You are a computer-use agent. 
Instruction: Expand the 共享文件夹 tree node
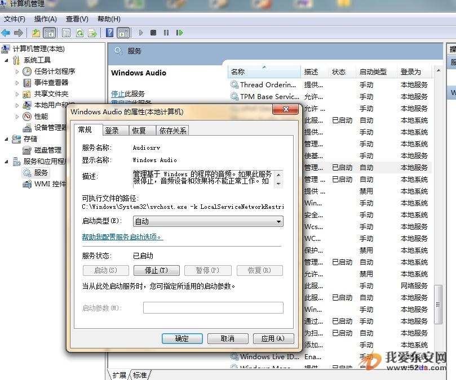point(17,94)
